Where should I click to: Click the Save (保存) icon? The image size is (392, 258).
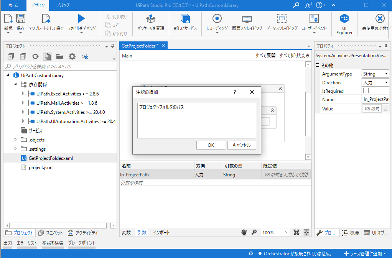coord(21,19)
